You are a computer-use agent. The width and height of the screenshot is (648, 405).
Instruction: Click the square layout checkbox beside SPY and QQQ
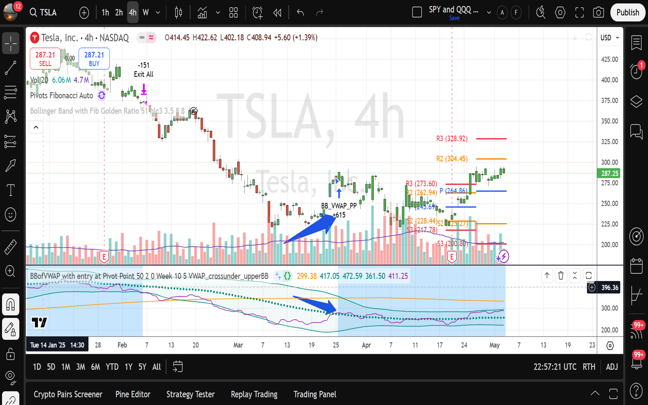coord(417,12)
